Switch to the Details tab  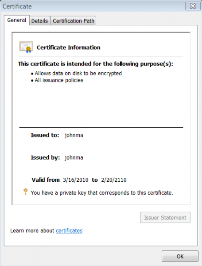40,21
